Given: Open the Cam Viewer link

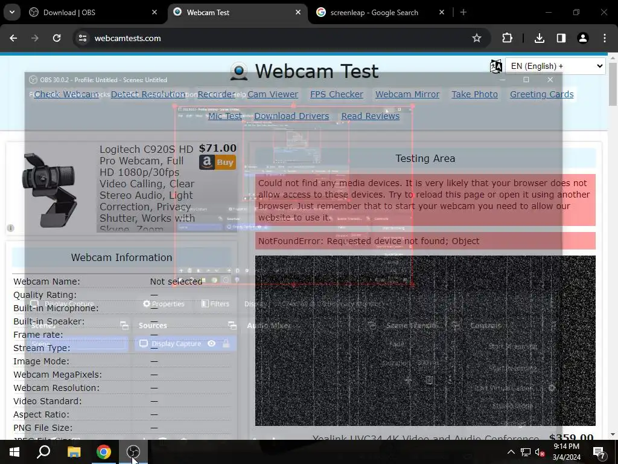Looking at the screenshot, I should tap(273, 94).
